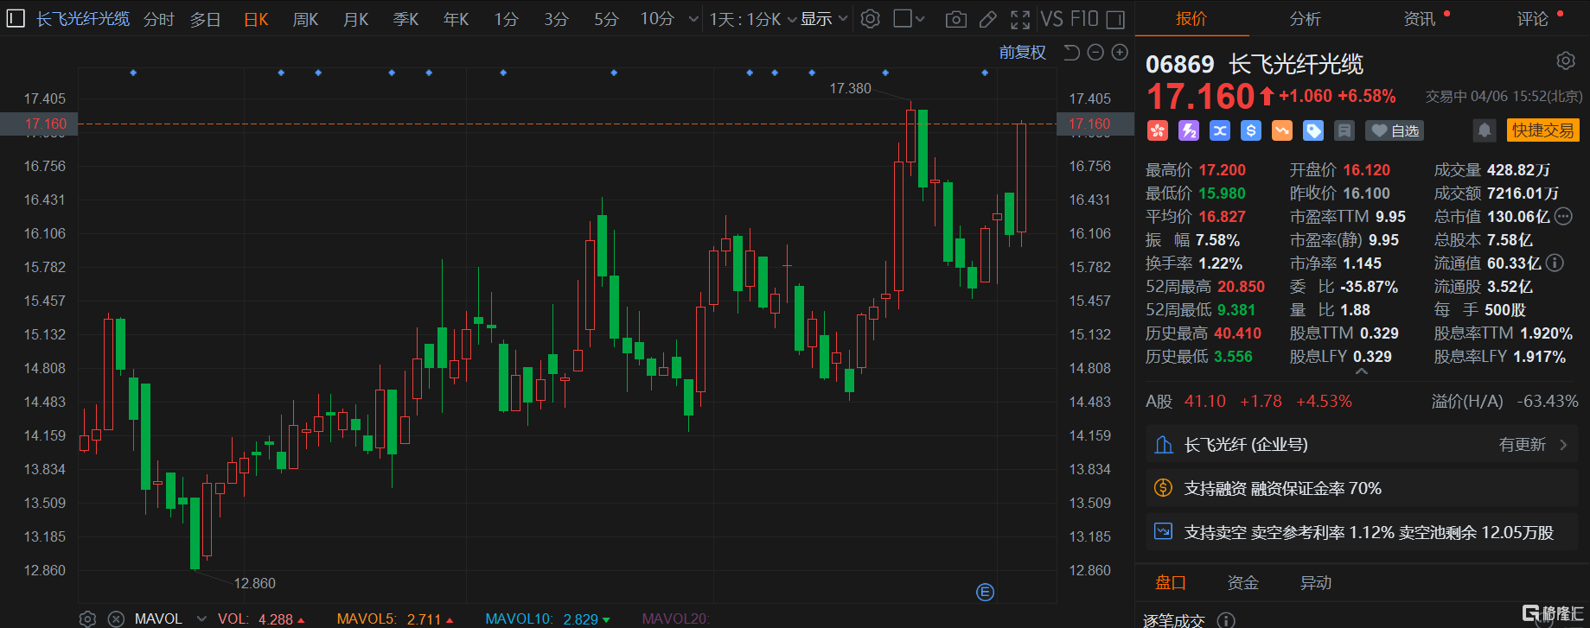Open the 资讯 news tab
The width and height of the screenshot is (1590, 628).
1419,18
